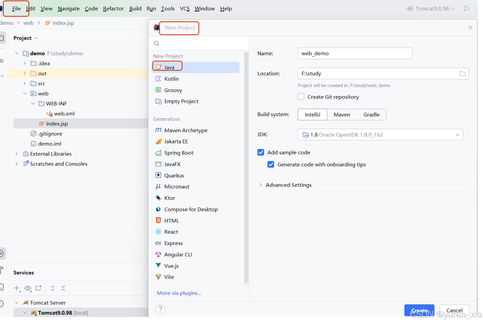The image size is (483, 323).
Task: Choose Gradle build system
Action: pyautogui.click(x=371, y=114)
